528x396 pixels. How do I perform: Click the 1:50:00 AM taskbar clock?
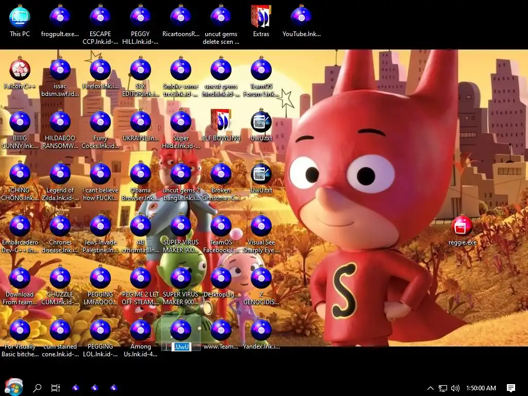481,388
